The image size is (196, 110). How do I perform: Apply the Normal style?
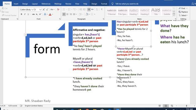pos(111,12)
